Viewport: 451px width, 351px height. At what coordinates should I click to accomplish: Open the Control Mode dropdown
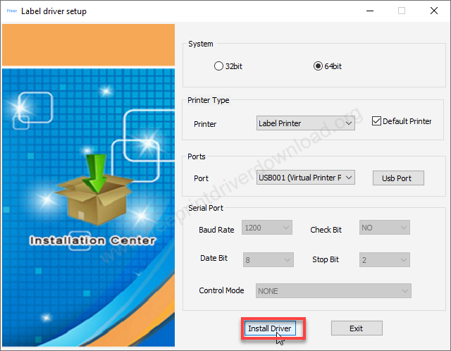[333, 290]
